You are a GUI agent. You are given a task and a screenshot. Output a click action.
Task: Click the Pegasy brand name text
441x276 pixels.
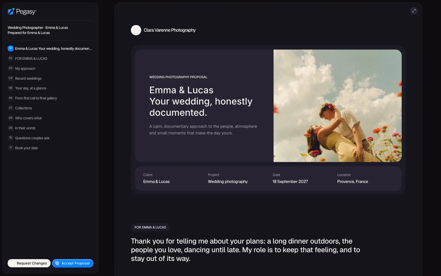coord(26,11)
